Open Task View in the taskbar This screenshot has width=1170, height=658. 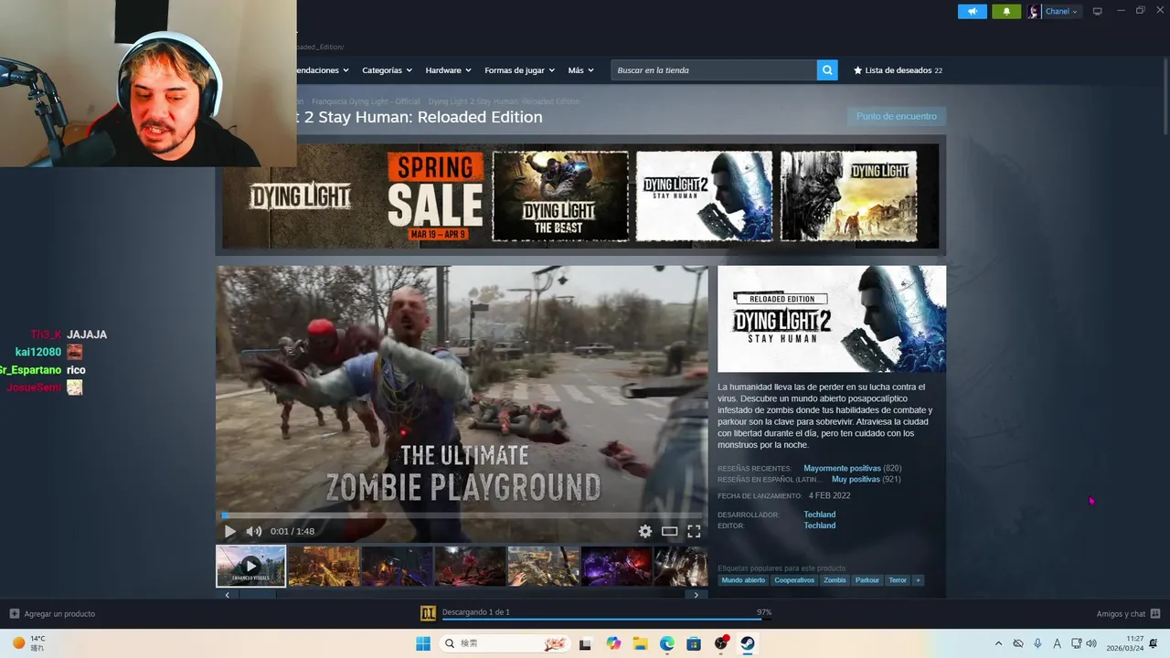pos(586,643)
